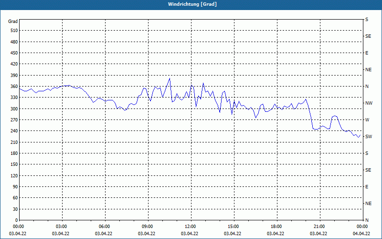Screen dimensions: 382x239
Task: Click the E compass label at the 90 gridline
Action: point(367,187)
